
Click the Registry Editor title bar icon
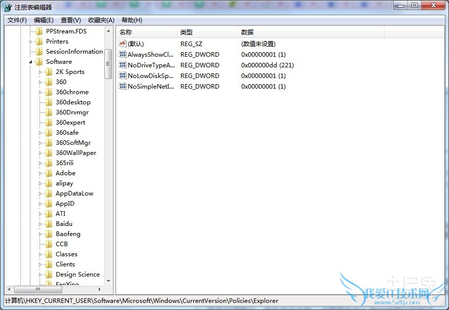tap(8, 7)
